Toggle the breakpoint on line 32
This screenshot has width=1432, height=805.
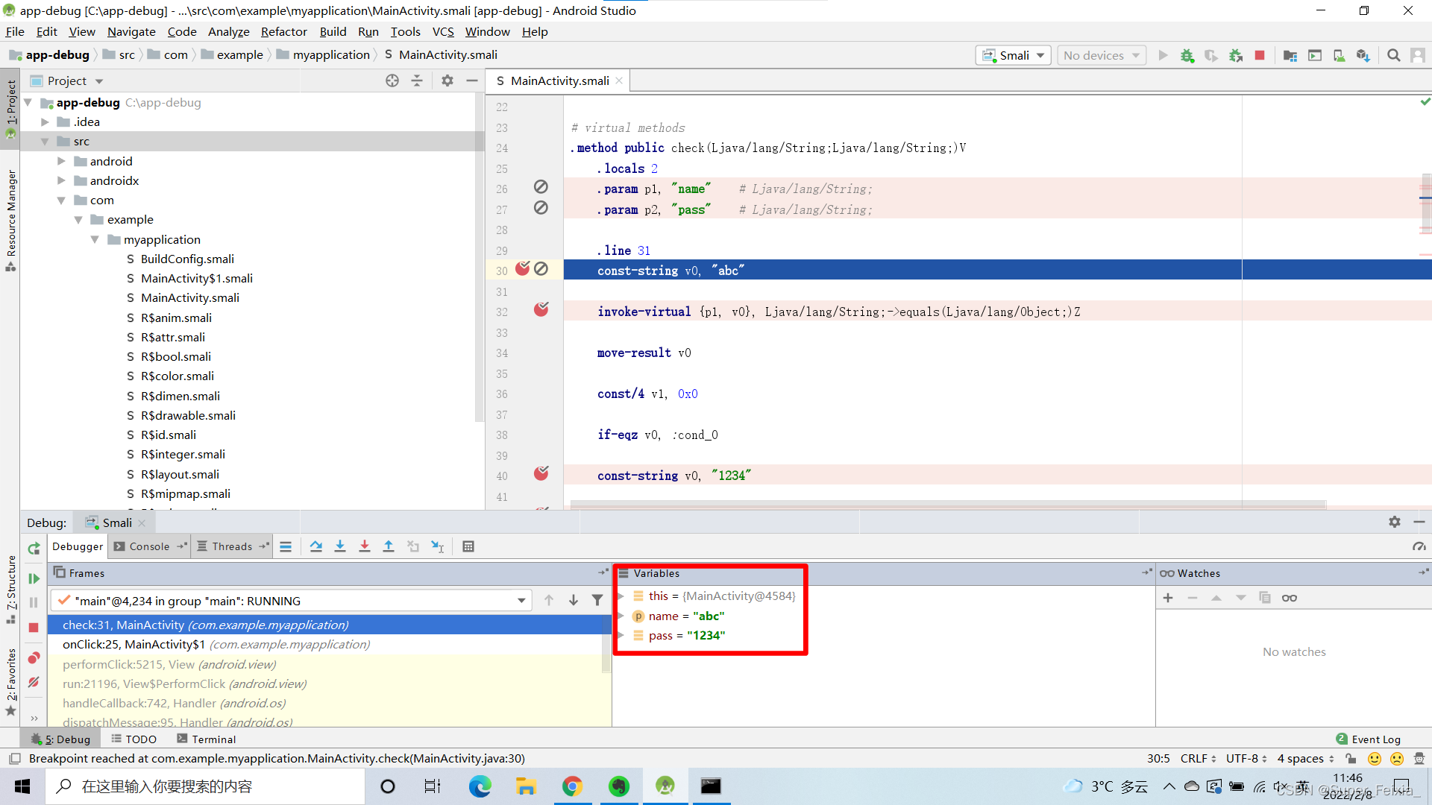pos(541,309)
